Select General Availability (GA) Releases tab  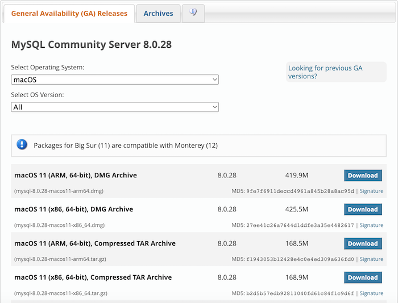click(x=69, y=13)
